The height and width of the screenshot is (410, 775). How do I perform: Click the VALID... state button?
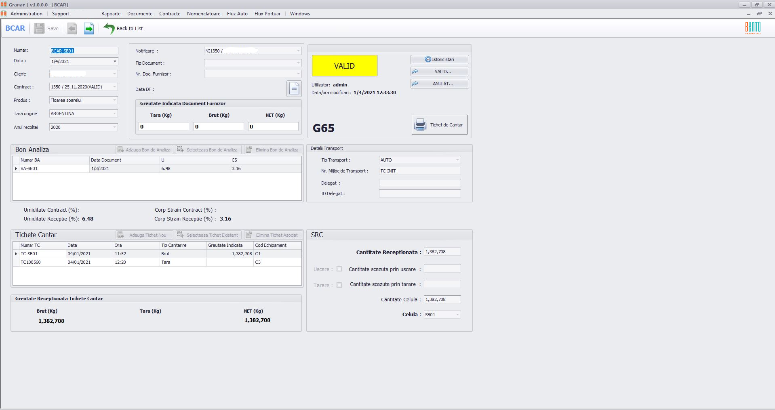pos(439,71)
